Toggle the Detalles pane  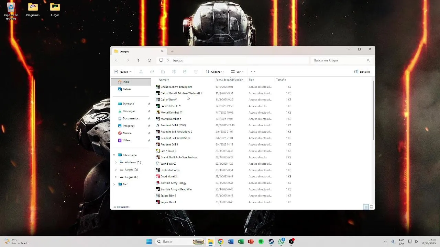(x=362, y=72)
